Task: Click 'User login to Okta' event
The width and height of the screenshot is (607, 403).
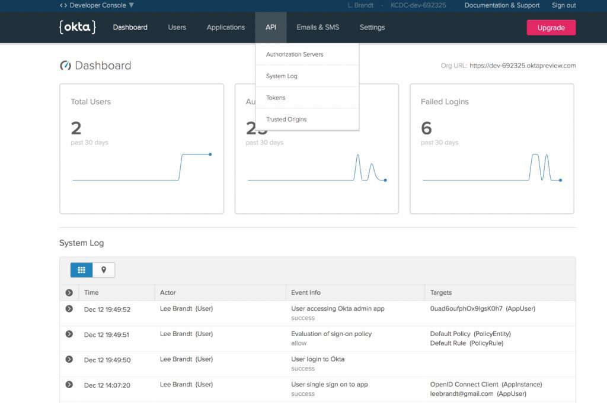Action: pyautogui.click(x=318, y=359)
